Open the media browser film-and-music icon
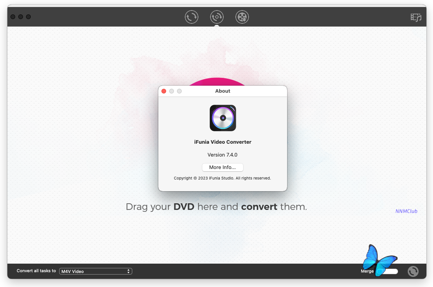This screenshot has width=433, height=287. pyautogui.click(x=416, y=18)
